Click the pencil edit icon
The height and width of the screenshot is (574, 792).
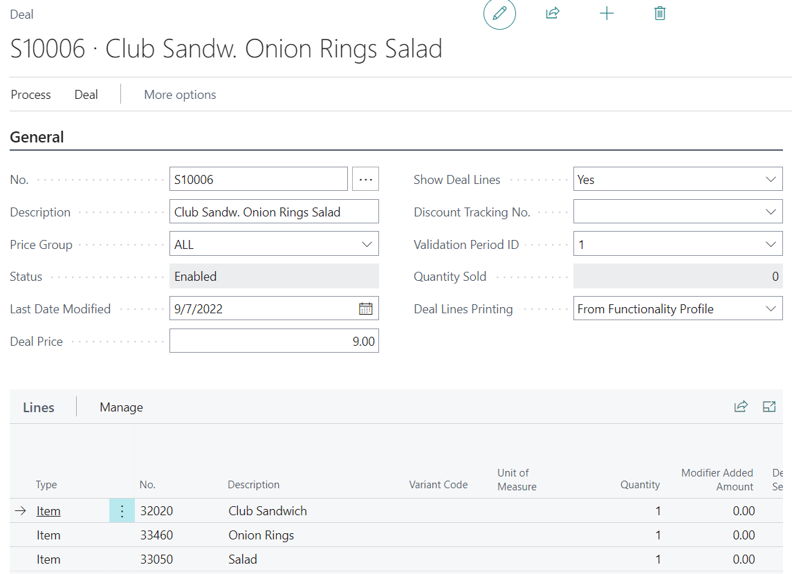[499, 14]
